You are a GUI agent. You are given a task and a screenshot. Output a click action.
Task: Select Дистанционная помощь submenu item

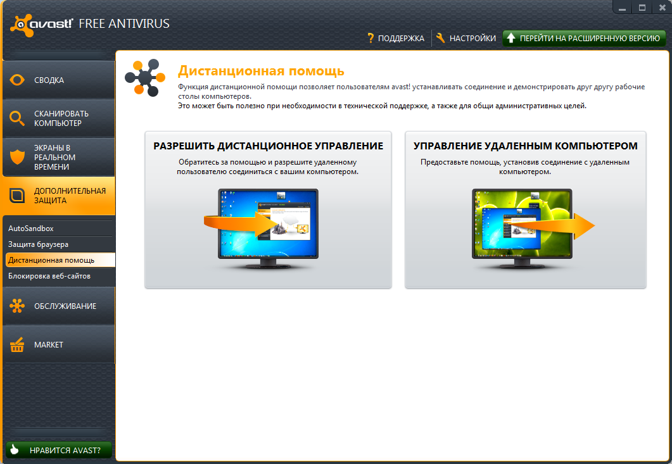pos(60,260)
